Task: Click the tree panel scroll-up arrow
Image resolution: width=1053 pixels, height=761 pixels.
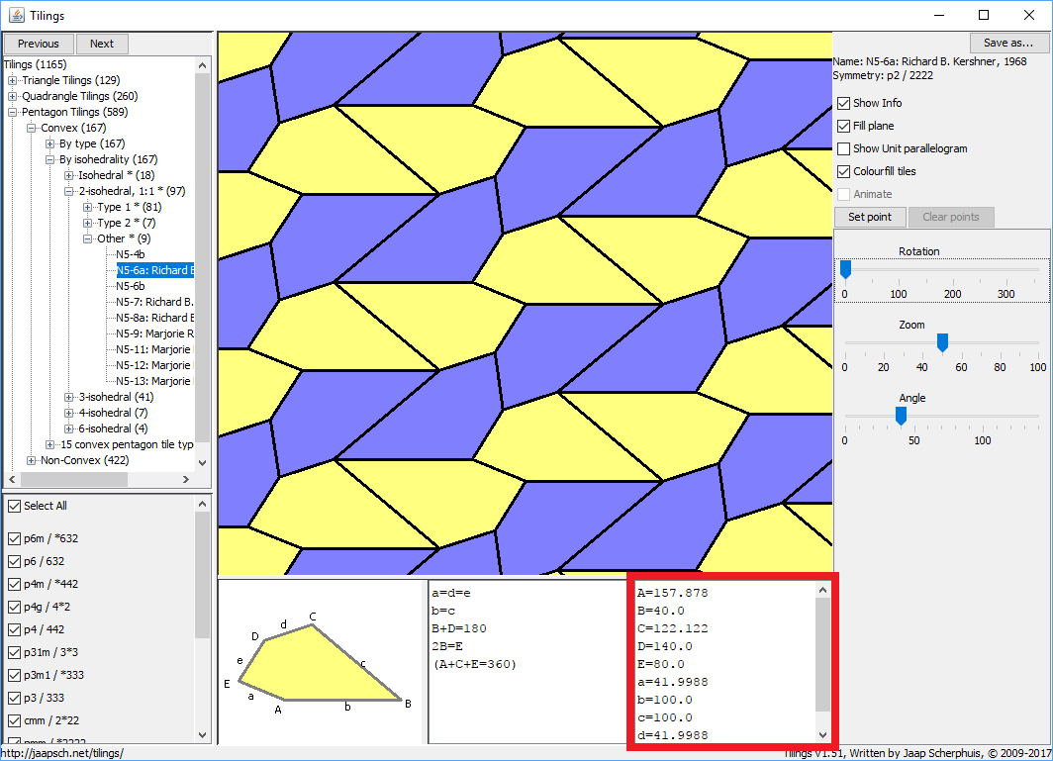Action: 202,65
